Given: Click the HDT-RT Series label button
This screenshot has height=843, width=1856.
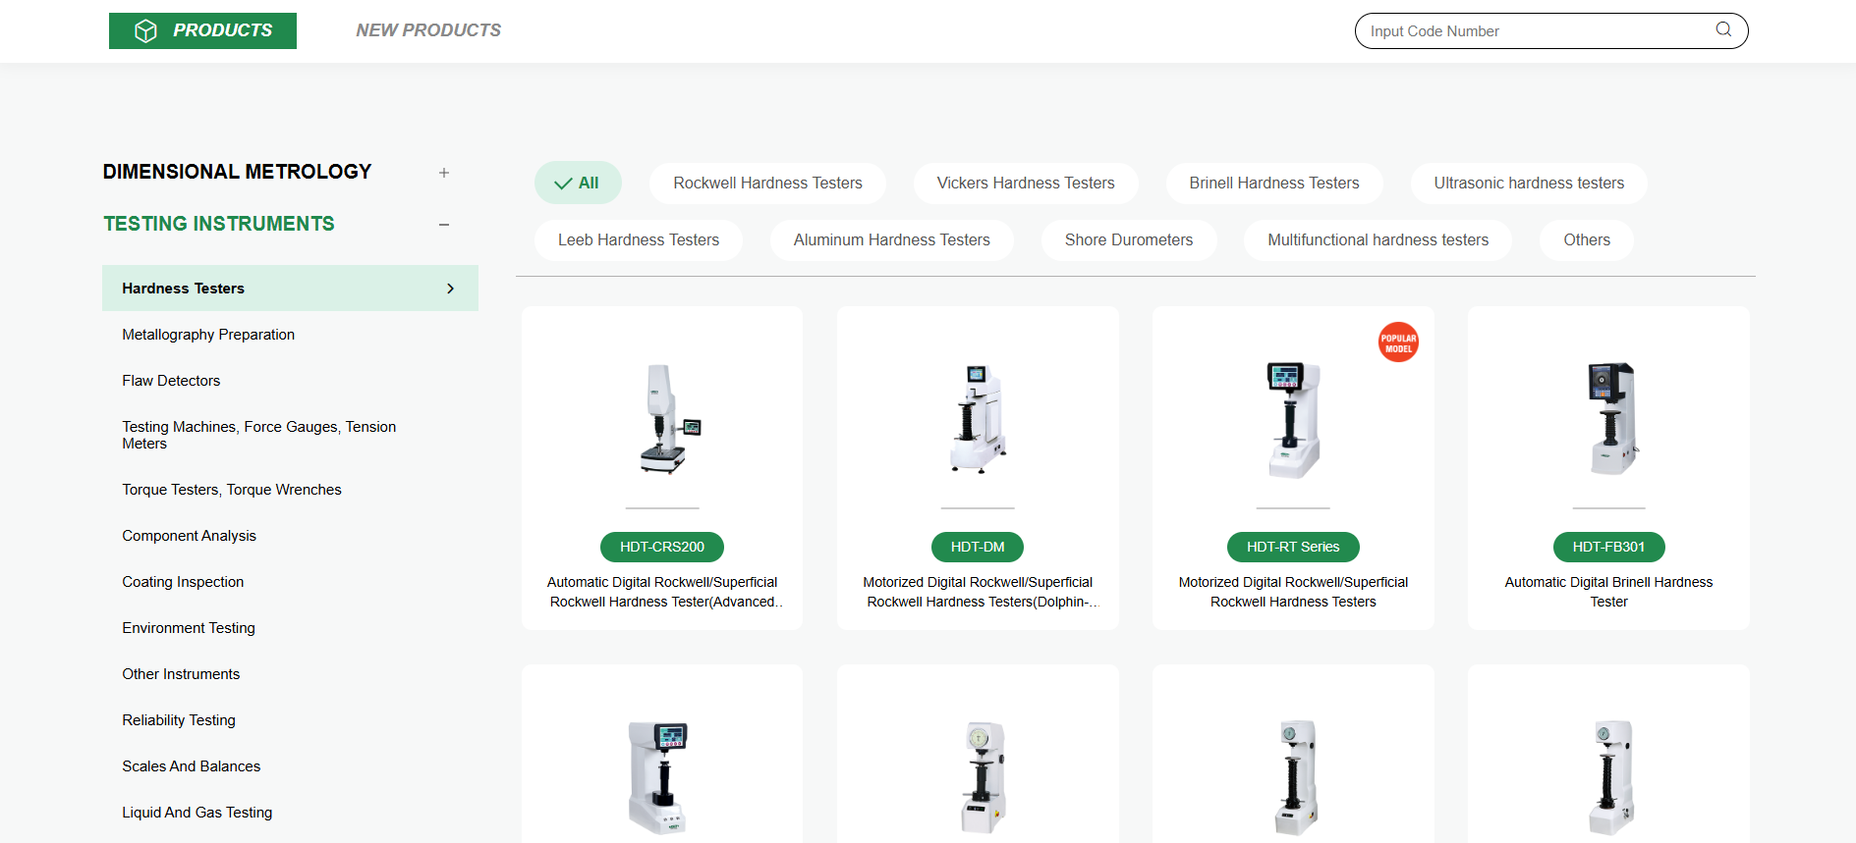Looking at the screenshot, I should pyautogui.click(x=1293, y=548).
